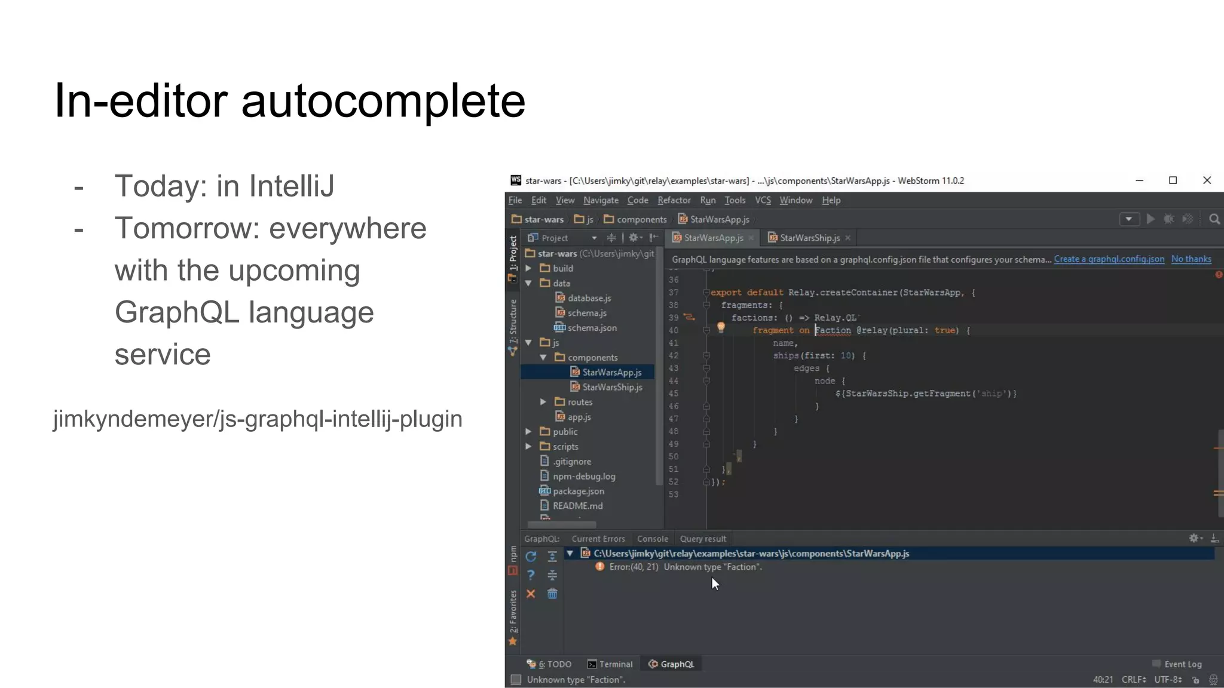This screenshot has height=688, width=1224.
Task: Collapse the js folder
Action: [528, 342]
